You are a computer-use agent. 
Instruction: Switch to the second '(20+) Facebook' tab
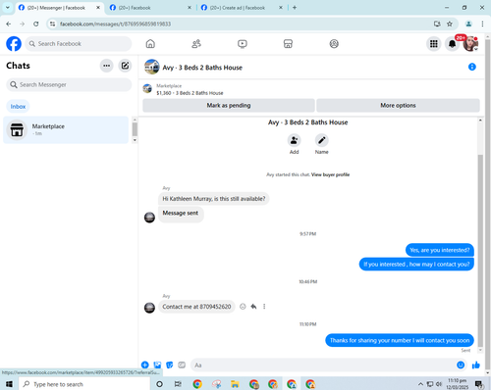tap(150, 8)
